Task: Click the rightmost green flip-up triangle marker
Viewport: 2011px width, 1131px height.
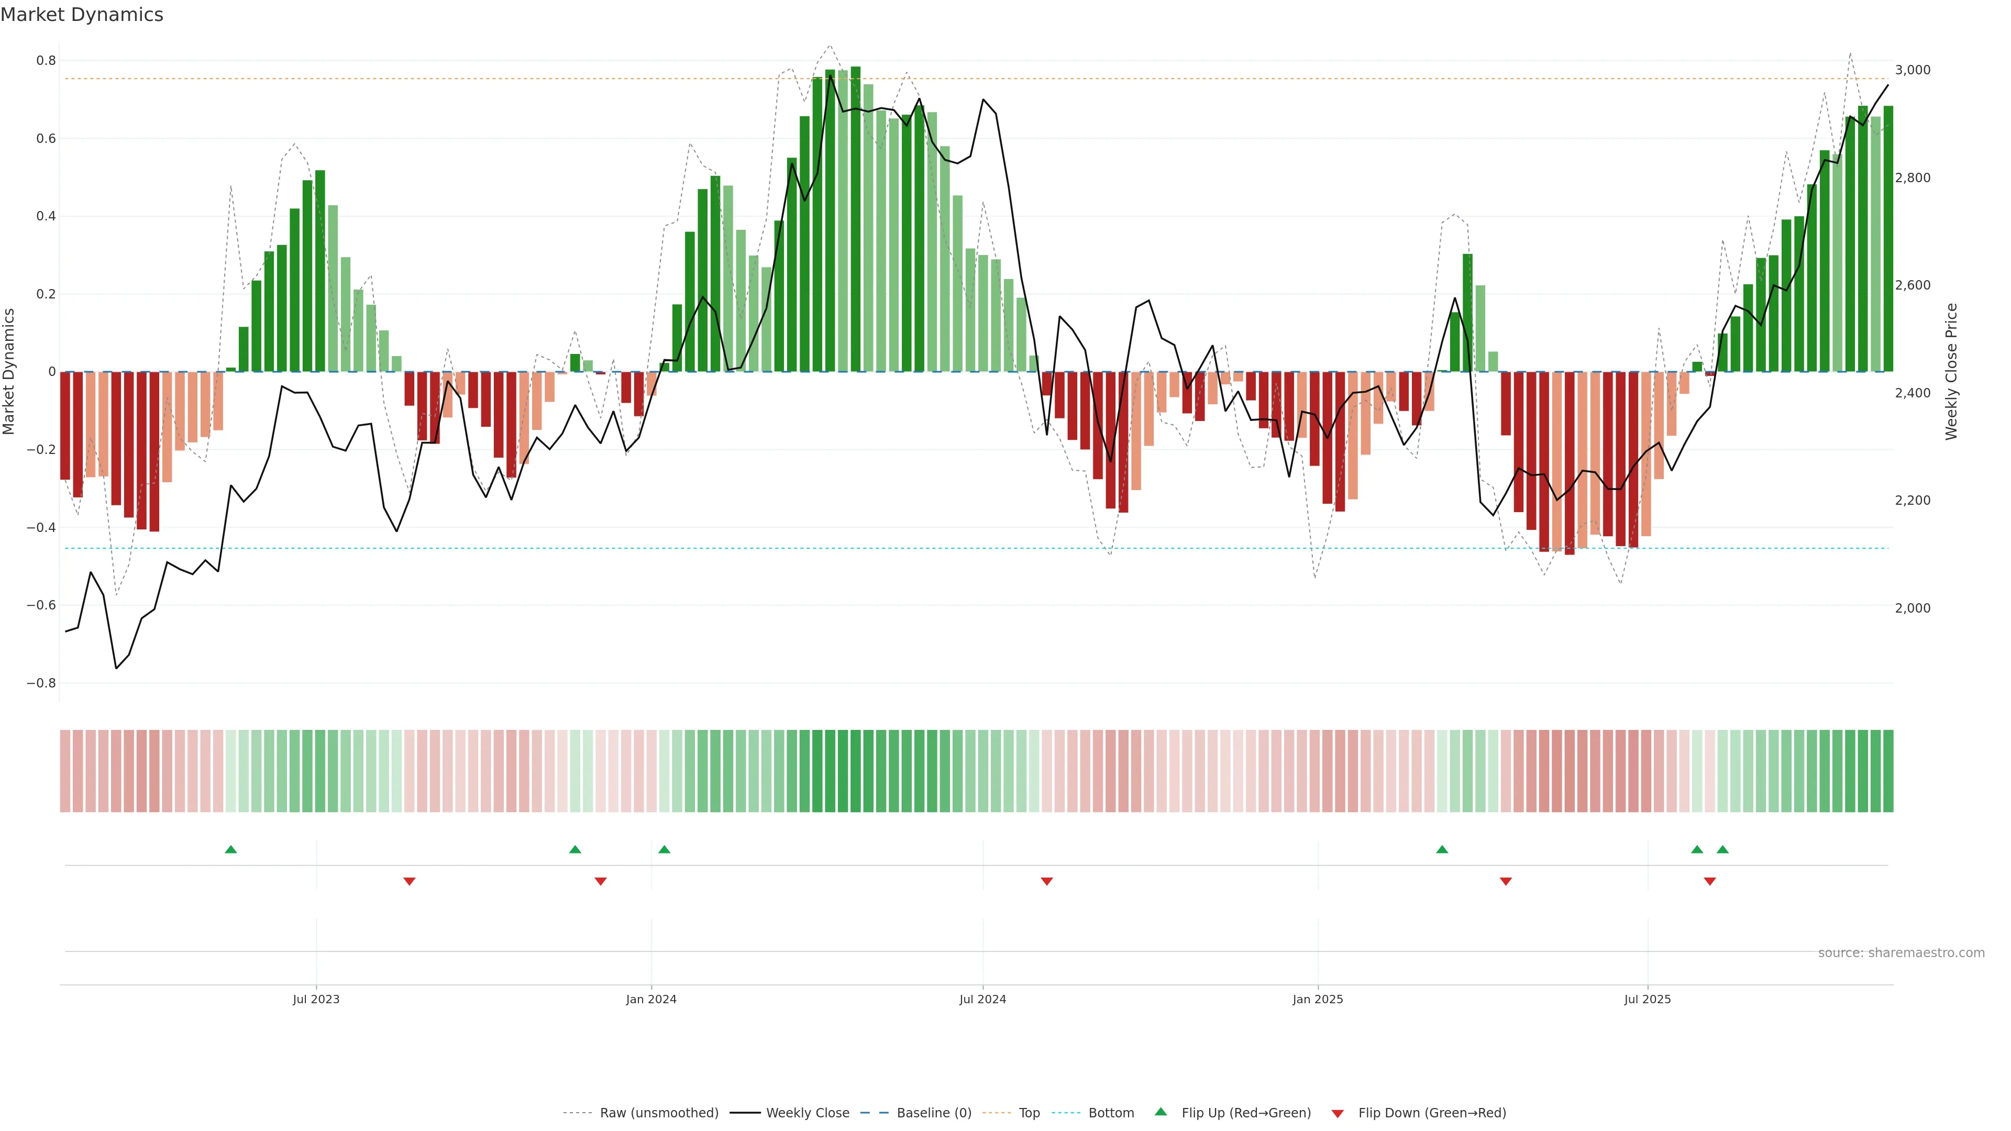Action: (1722, 849)
